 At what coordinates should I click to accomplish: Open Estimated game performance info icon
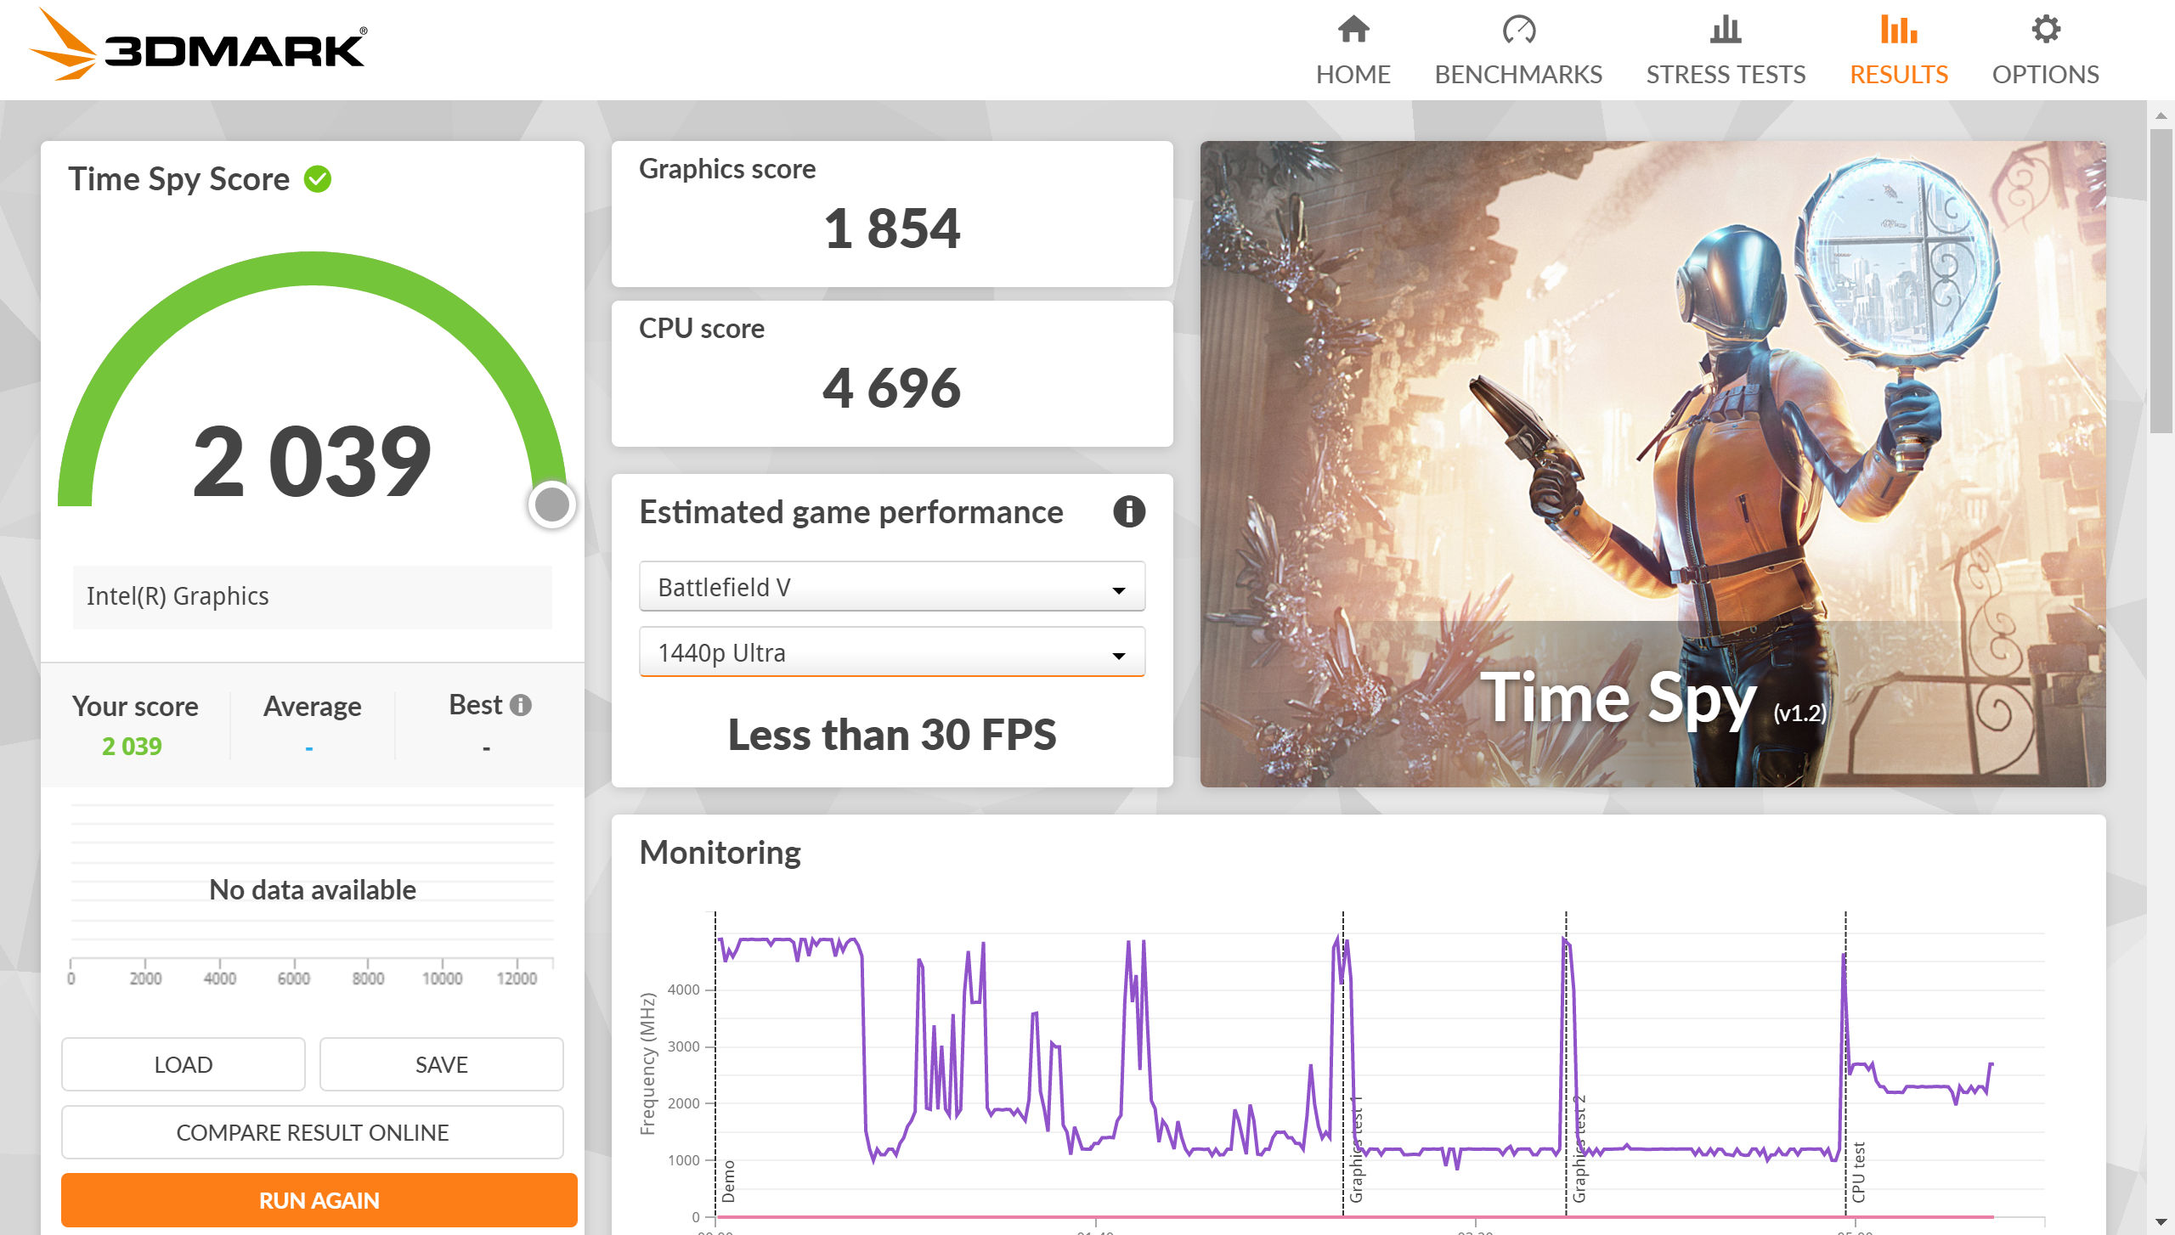tap(1129, 512)
